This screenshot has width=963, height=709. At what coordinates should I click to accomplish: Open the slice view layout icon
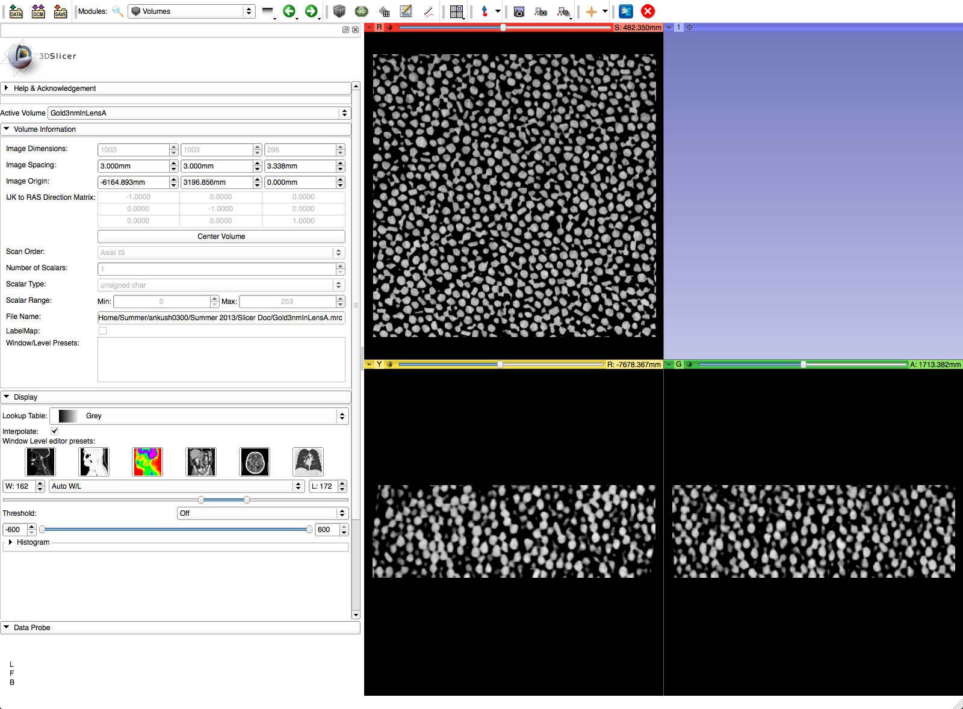tap(457, 11)
